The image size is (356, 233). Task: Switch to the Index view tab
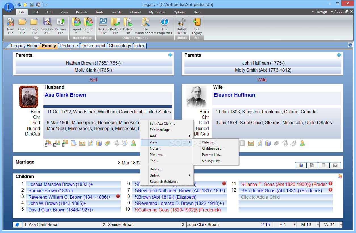pos(140,46)
